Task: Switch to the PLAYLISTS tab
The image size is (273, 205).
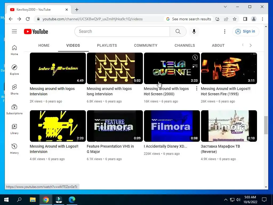Action: click(x=107, y=45)
